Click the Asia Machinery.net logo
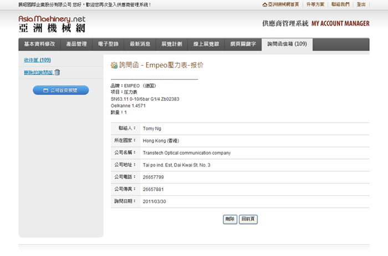The width and height of the screenshot is (388, 256). tap(52, 24)
